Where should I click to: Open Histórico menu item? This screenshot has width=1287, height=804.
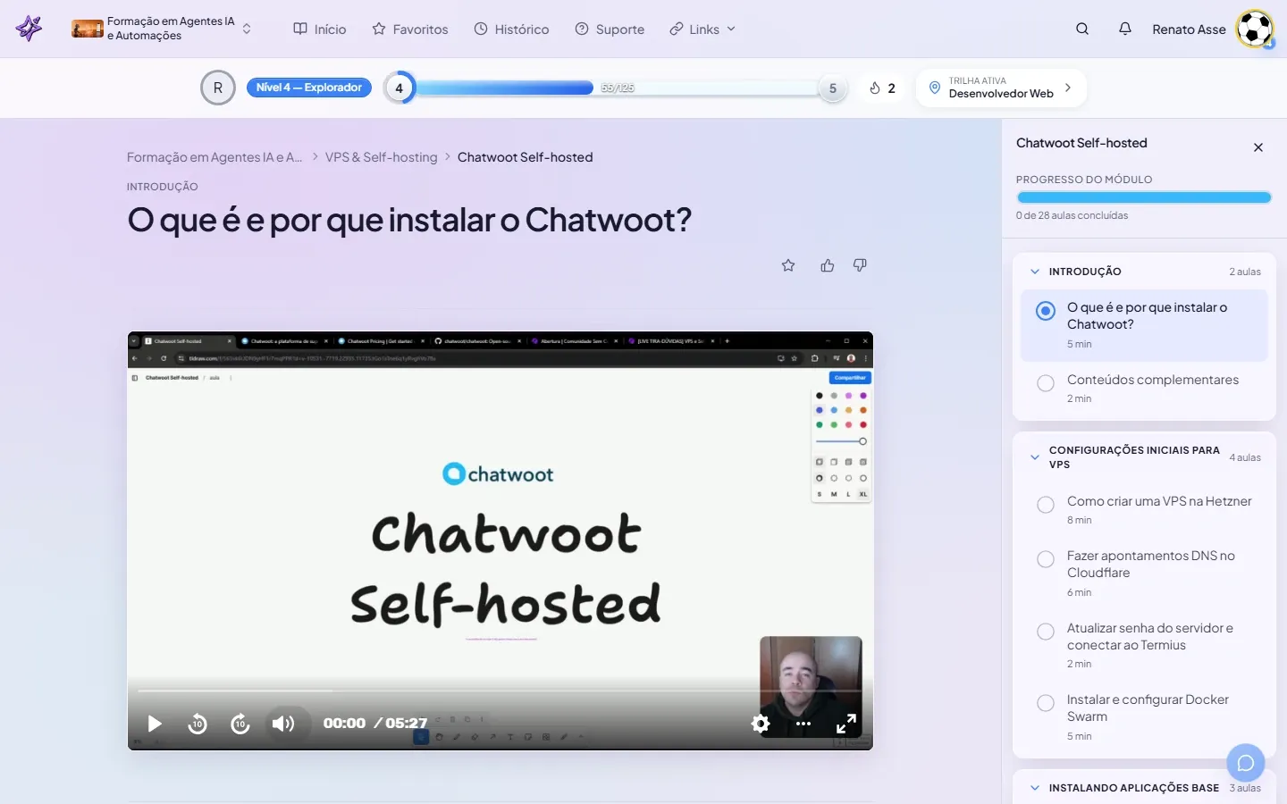click(x=511, y=29)
